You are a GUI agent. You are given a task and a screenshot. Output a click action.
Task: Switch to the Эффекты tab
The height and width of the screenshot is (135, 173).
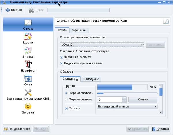(79, 30)
